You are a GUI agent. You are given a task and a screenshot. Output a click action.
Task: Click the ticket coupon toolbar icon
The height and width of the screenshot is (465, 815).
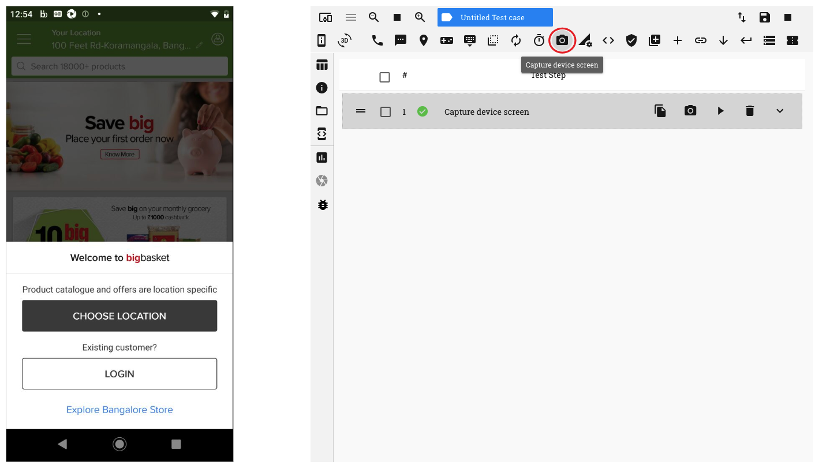pyautogui.click(x=792, y=40)
